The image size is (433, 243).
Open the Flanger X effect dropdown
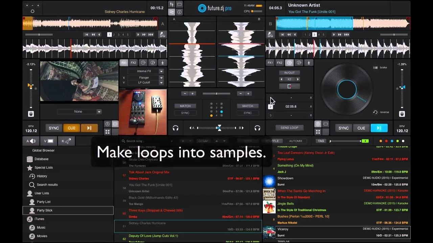click(145, 78)
